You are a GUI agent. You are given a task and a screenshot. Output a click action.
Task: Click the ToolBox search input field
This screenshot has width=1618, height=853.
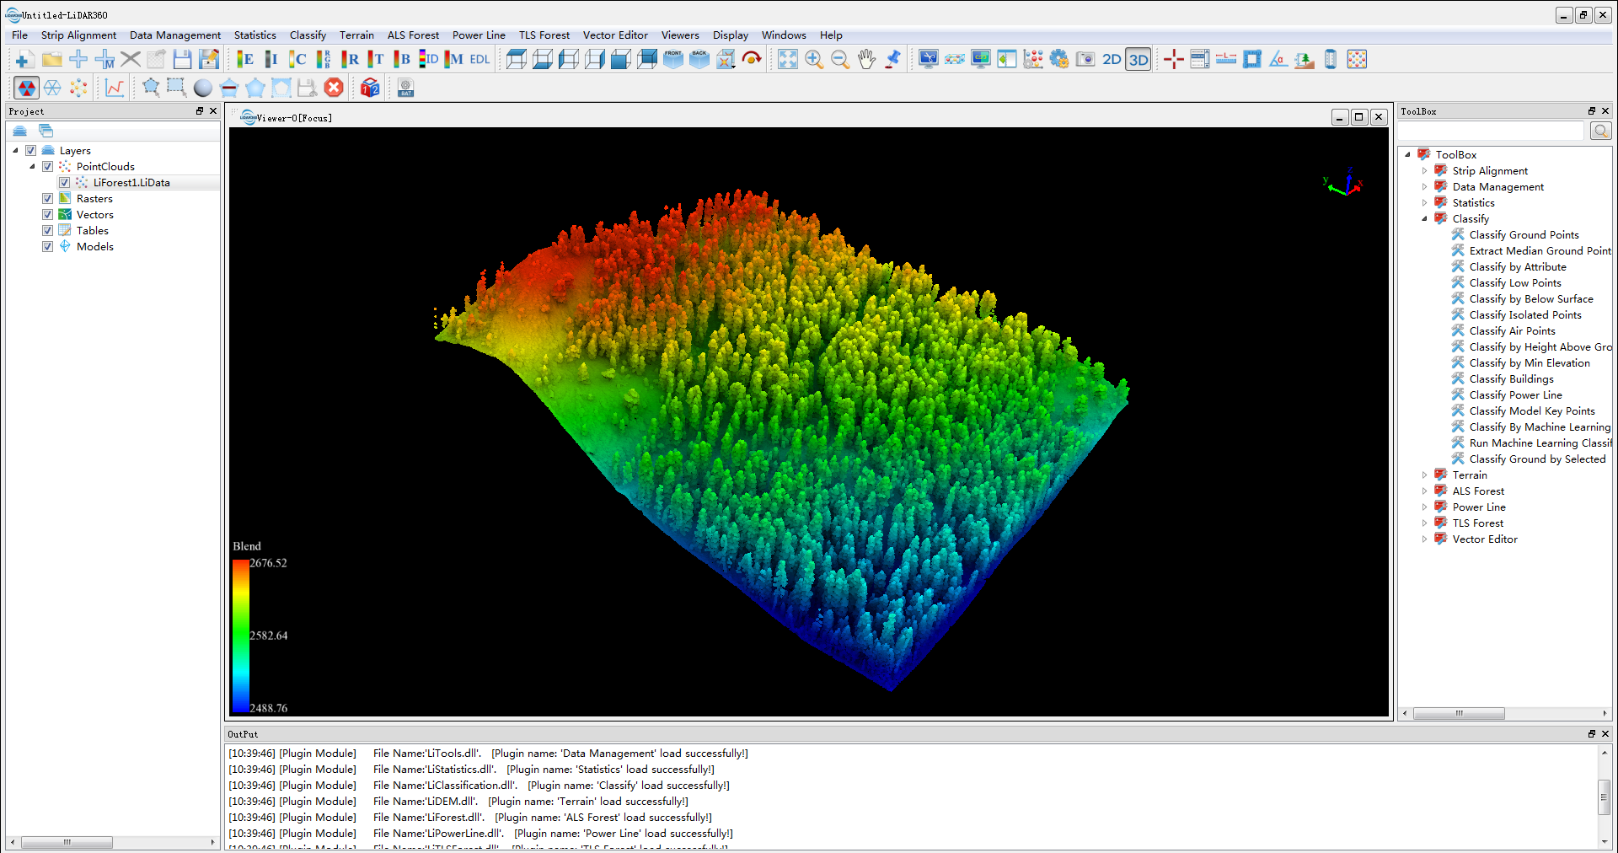point(1492,131)
